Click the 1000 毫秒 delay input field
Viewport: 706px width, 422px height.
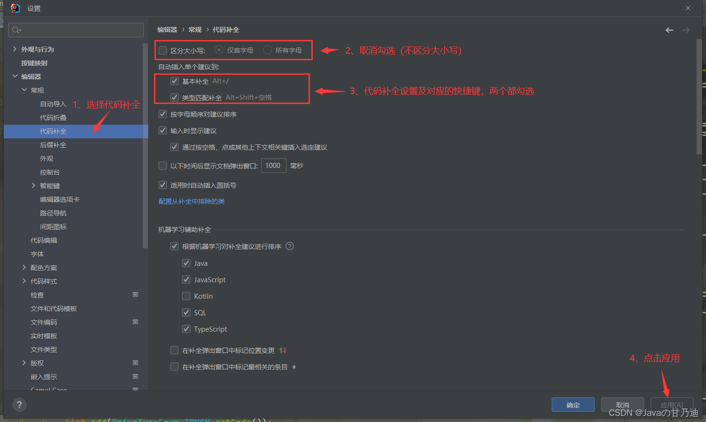274,166
